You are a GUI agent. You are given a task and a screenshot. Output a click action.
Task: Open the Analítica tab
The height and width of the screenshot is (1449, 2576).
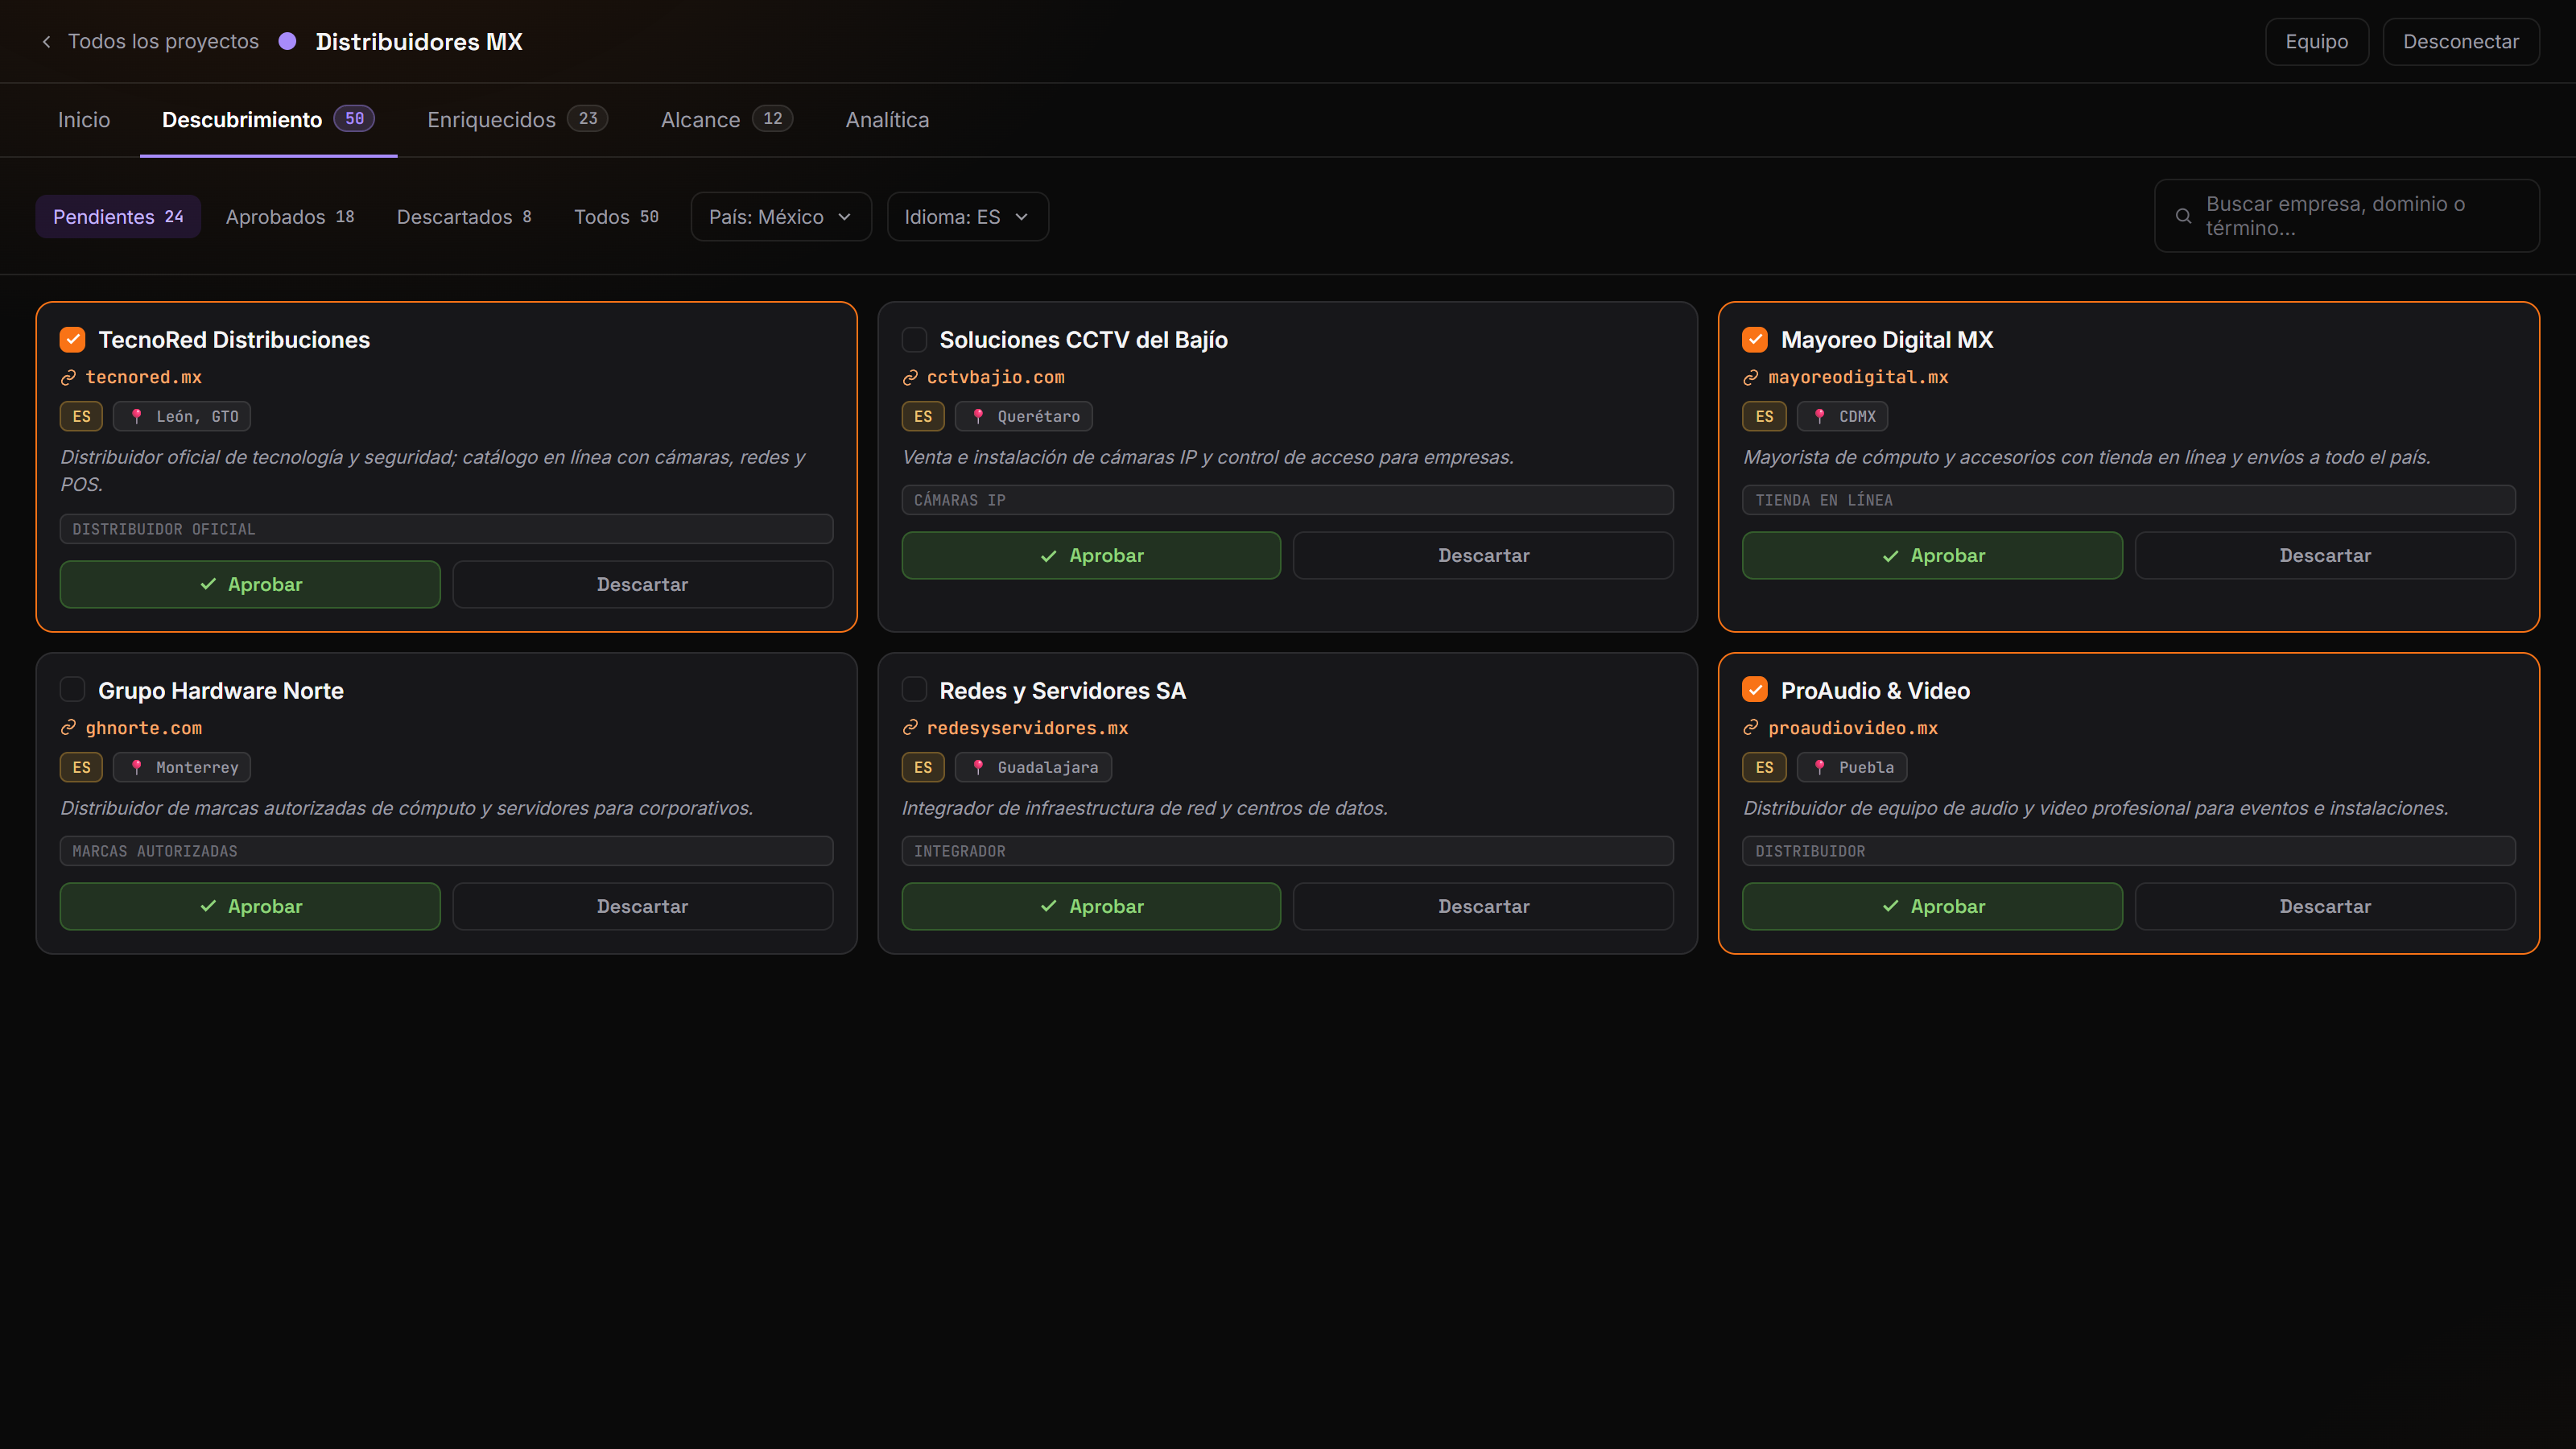tap(887, 120)
